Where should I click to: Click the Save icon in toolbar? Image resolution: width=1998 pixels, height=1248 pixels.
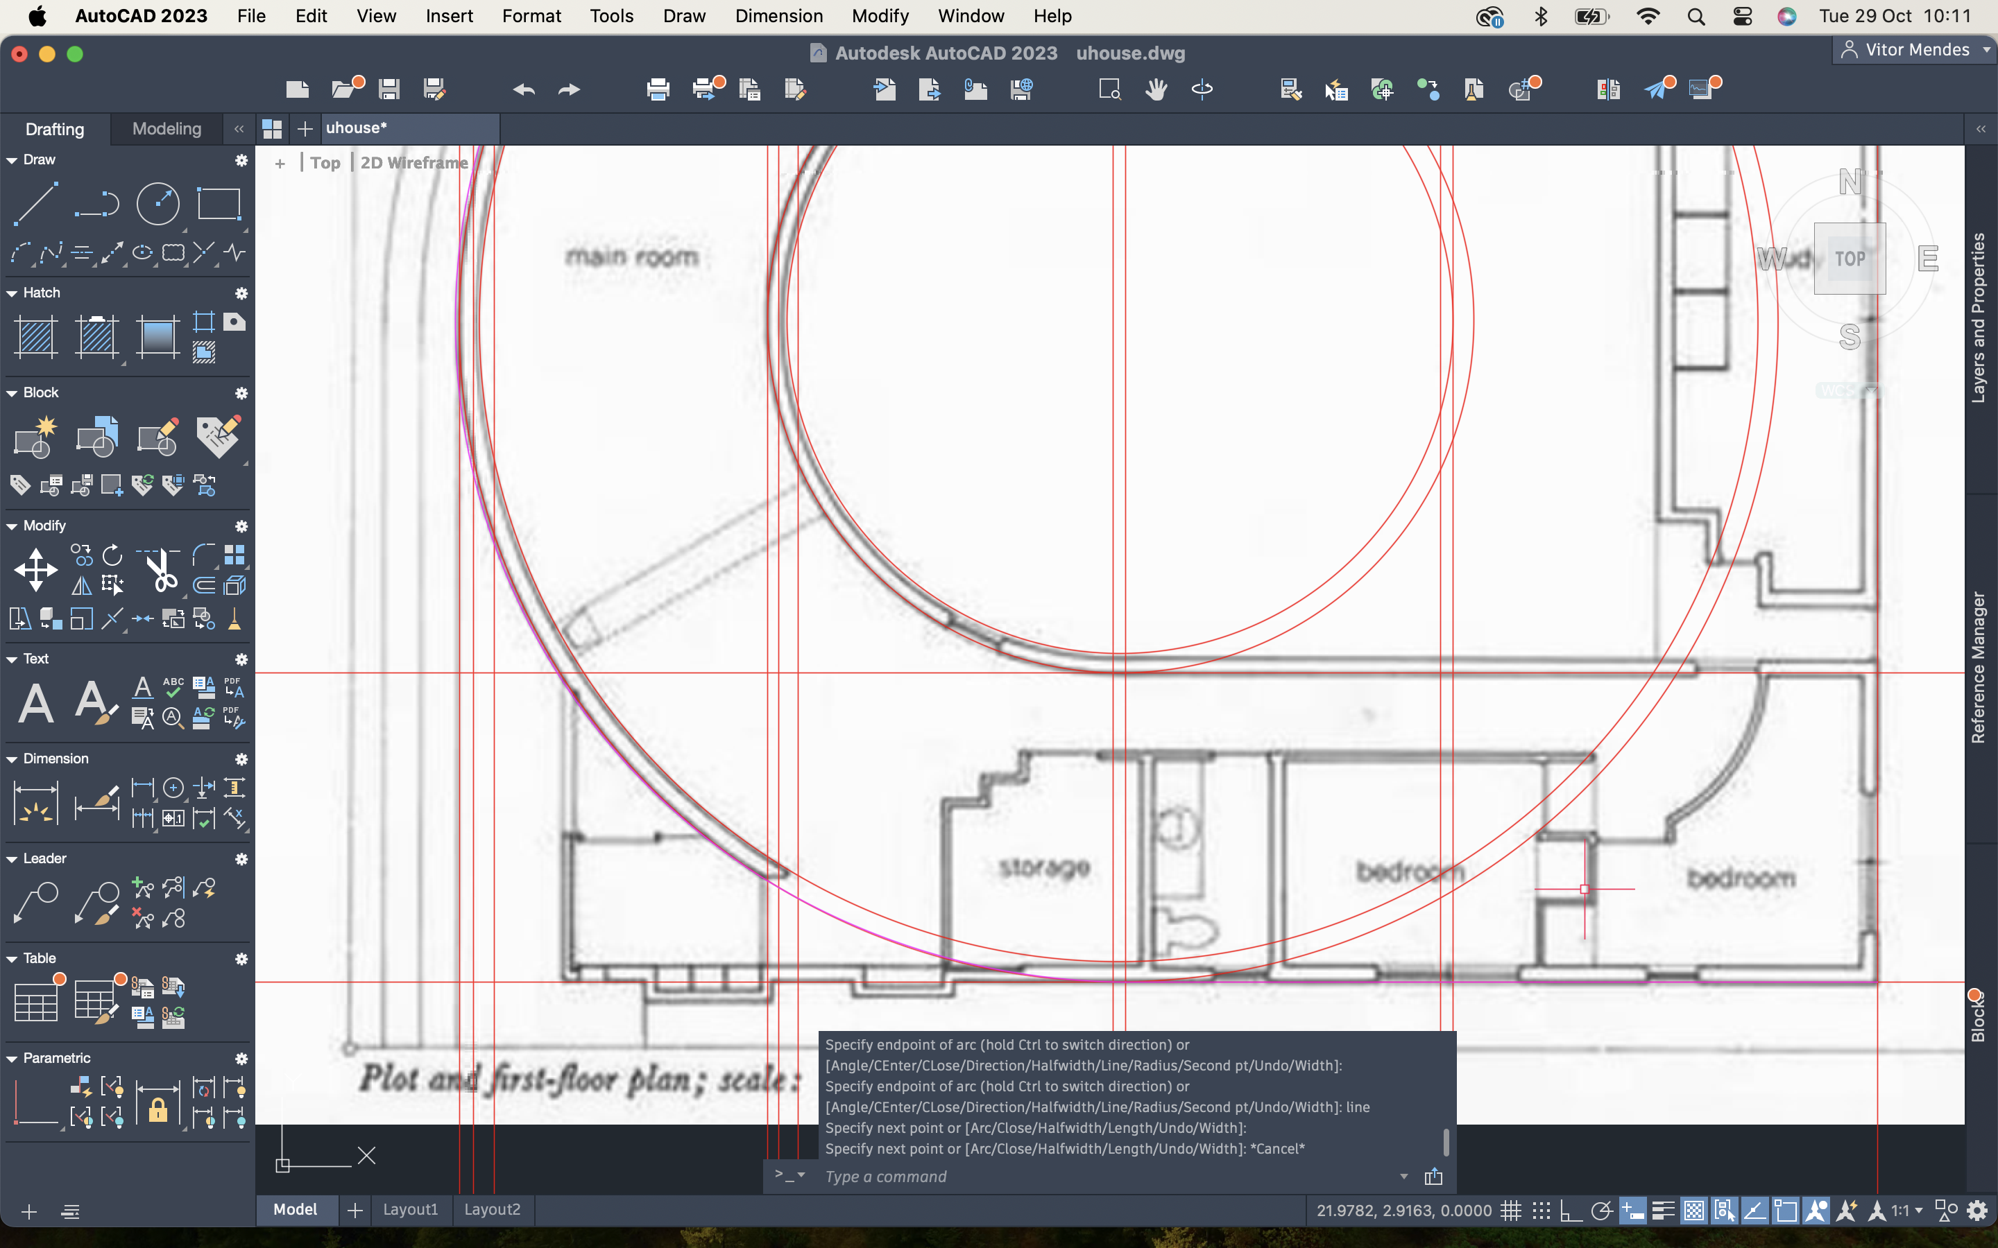pos(389,89)
